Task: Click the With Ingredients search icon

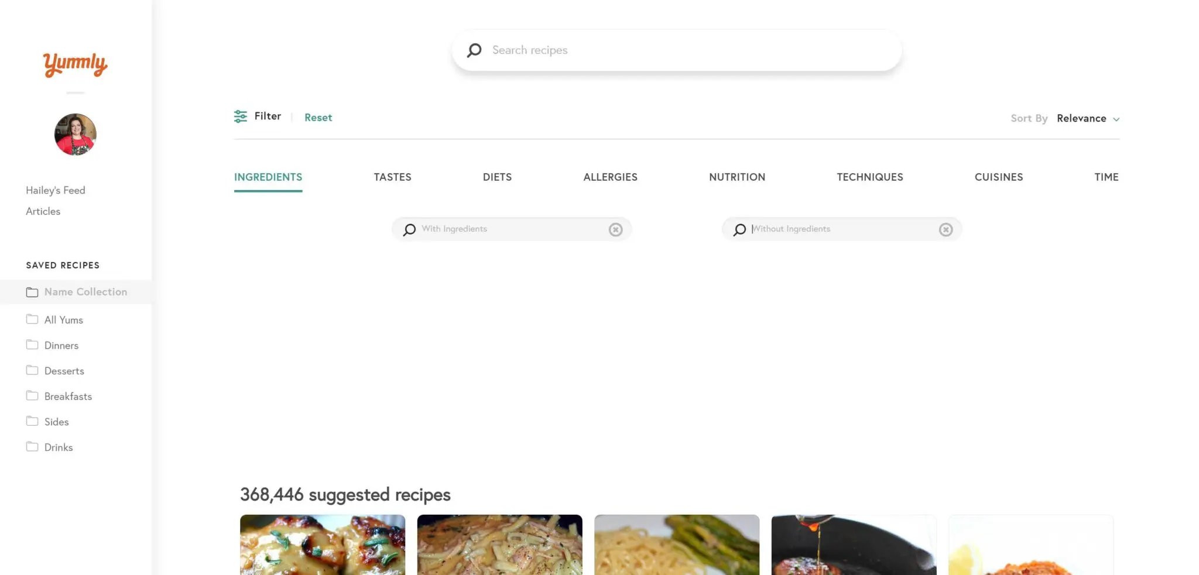Action: coord(409,229)
